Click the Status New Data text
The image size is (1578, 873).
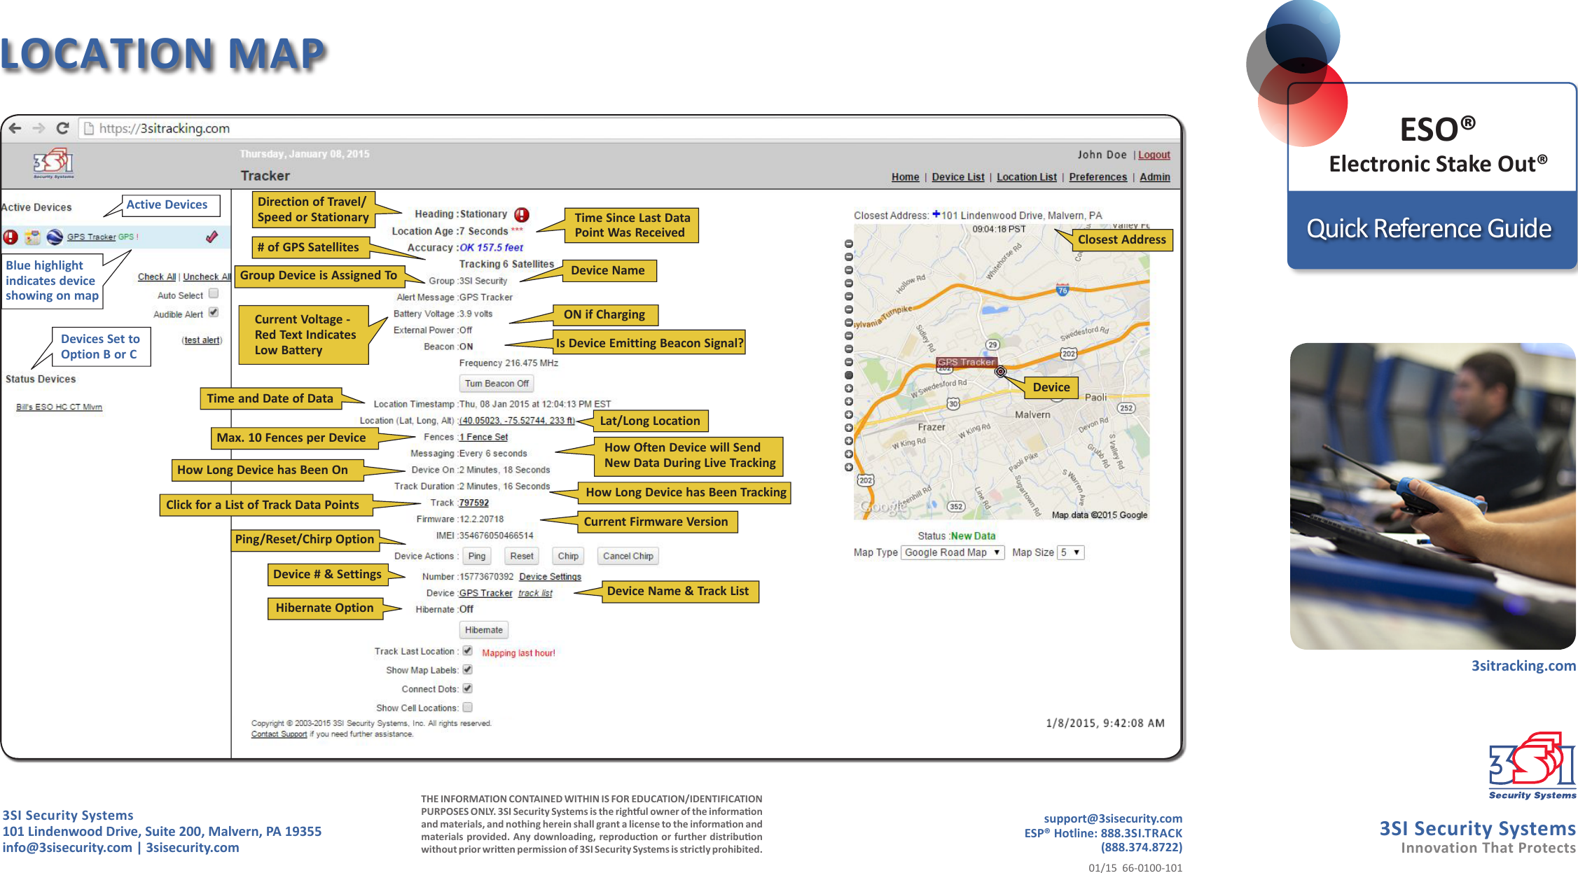[x=957, y=536]
